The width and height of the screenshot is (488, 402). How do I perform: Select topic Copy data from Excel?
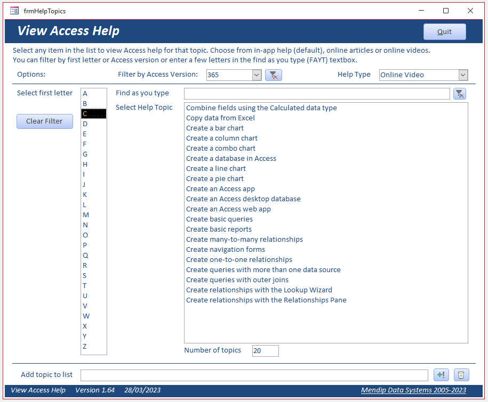tap(326, 118)
